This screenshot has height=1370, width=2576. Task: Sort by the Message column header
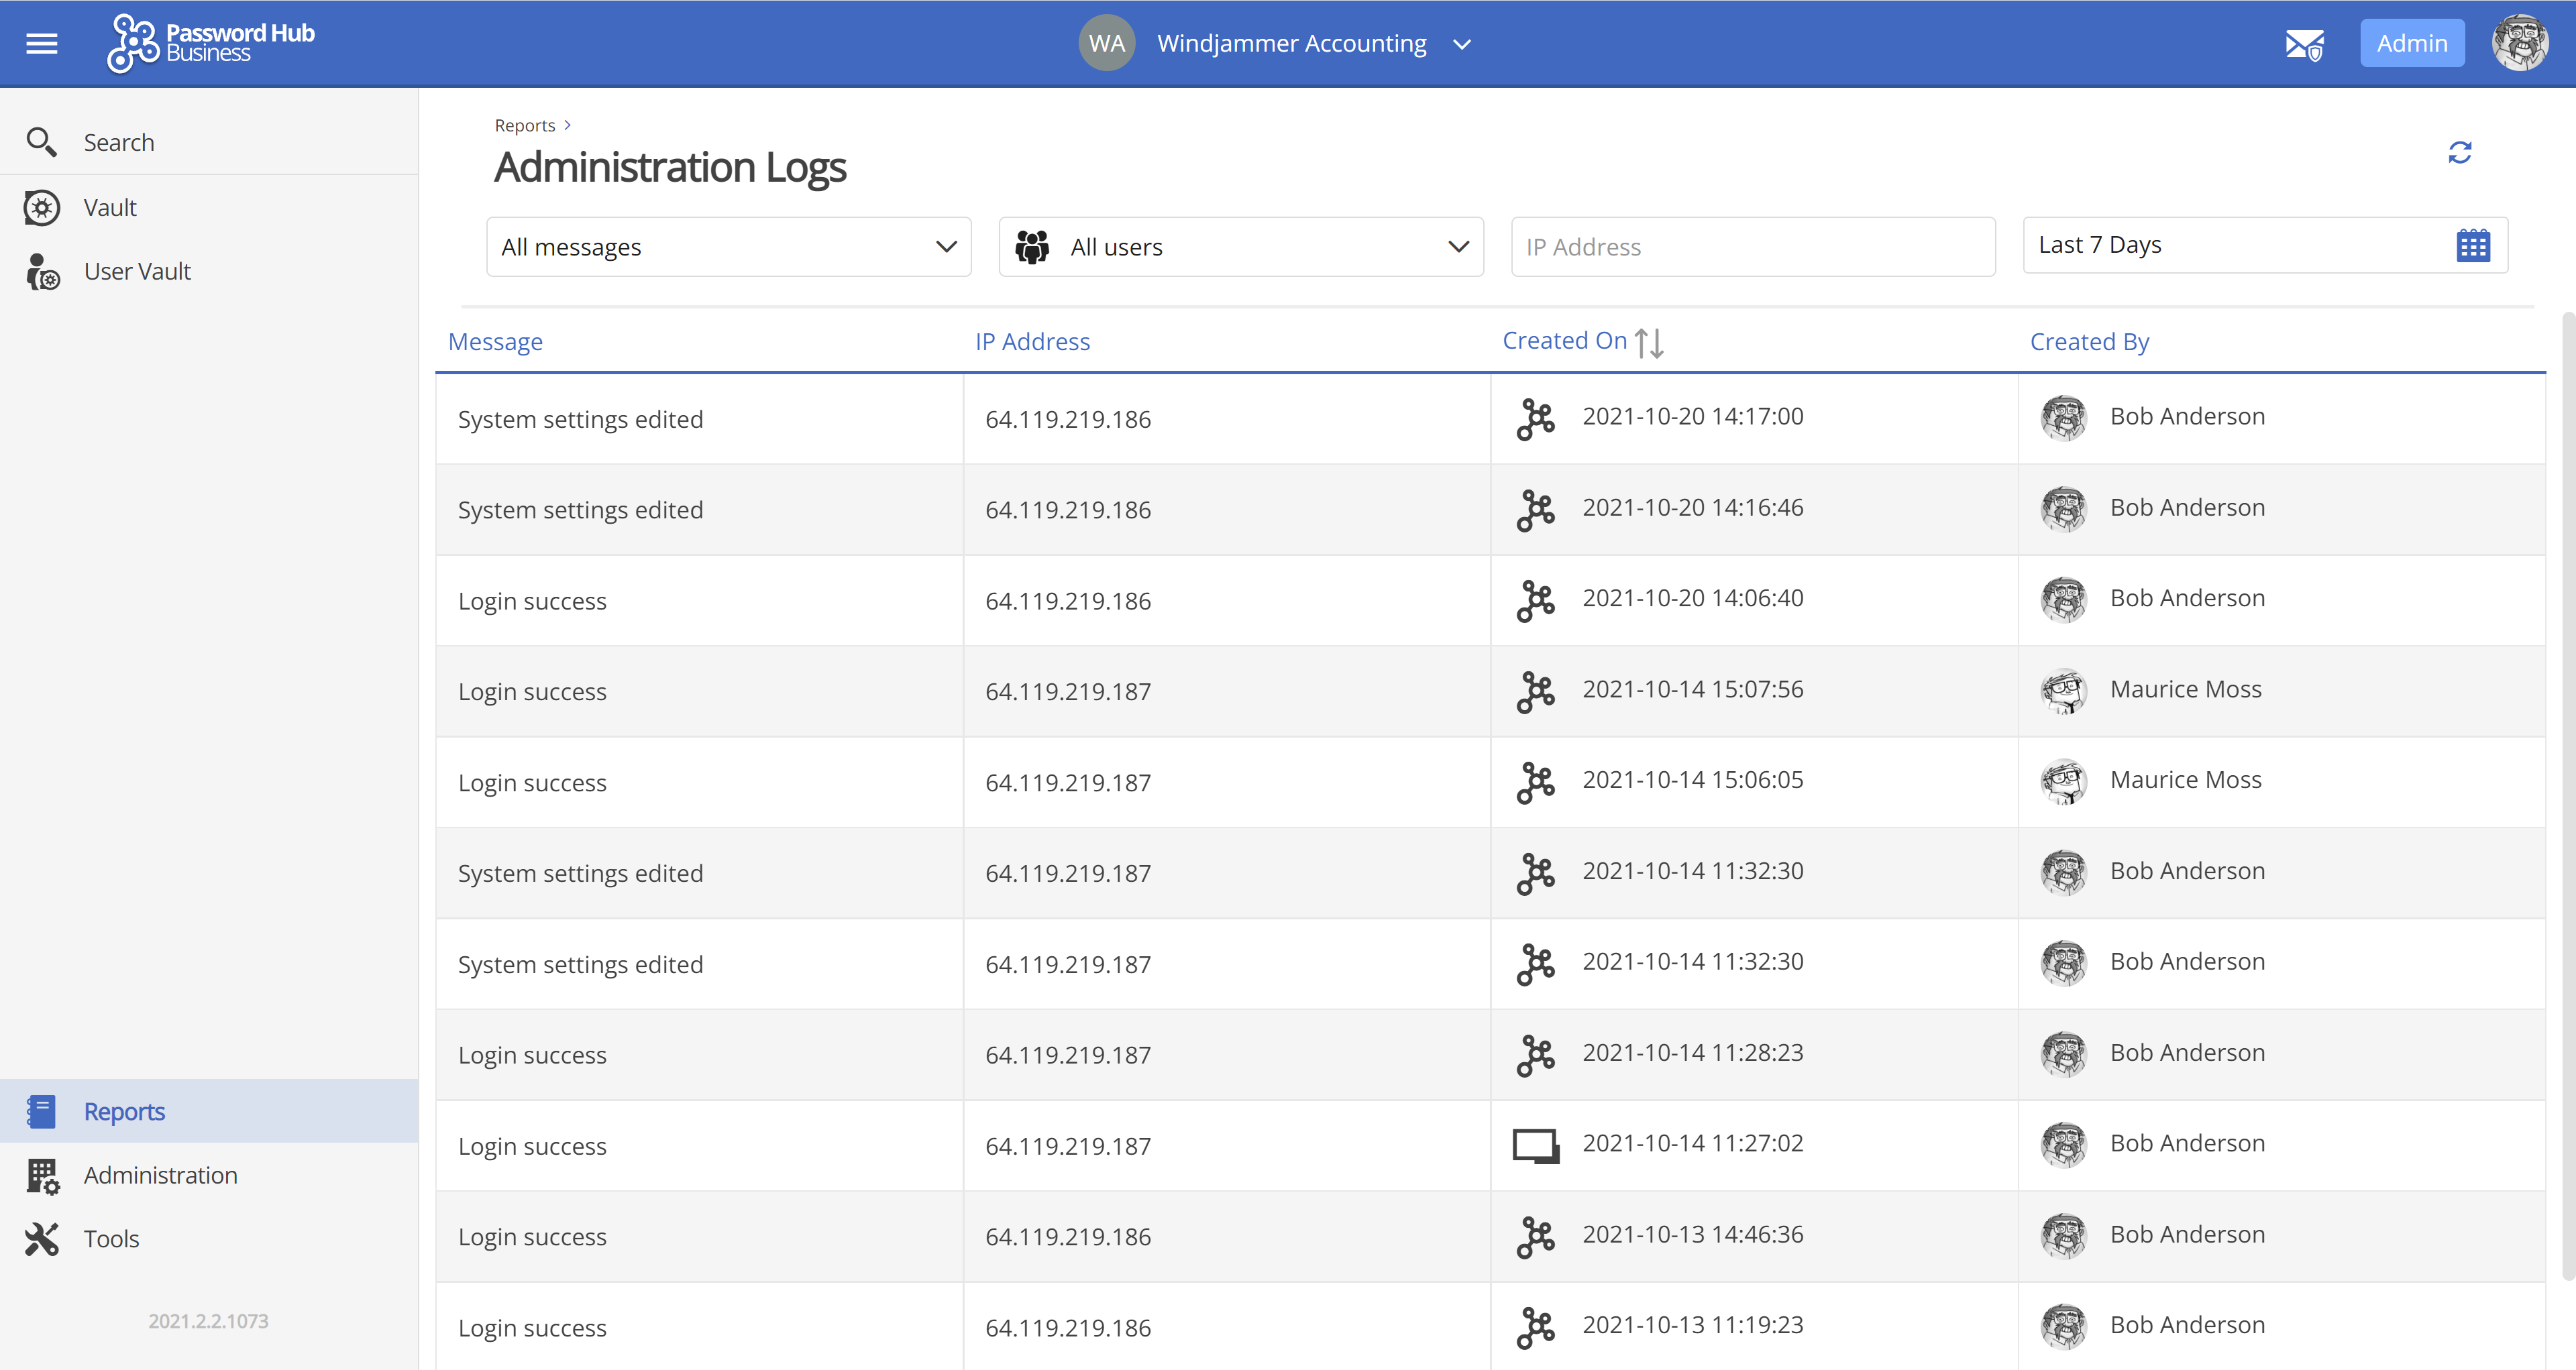[x=495, y=341]
